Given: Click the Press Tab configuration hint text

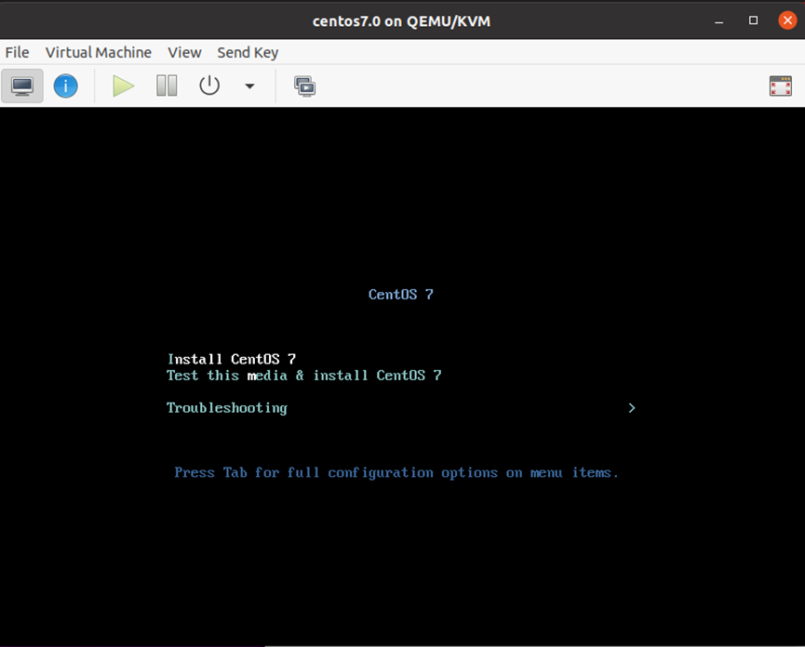Looking at the screenshot, I should [x=396, y=472].
